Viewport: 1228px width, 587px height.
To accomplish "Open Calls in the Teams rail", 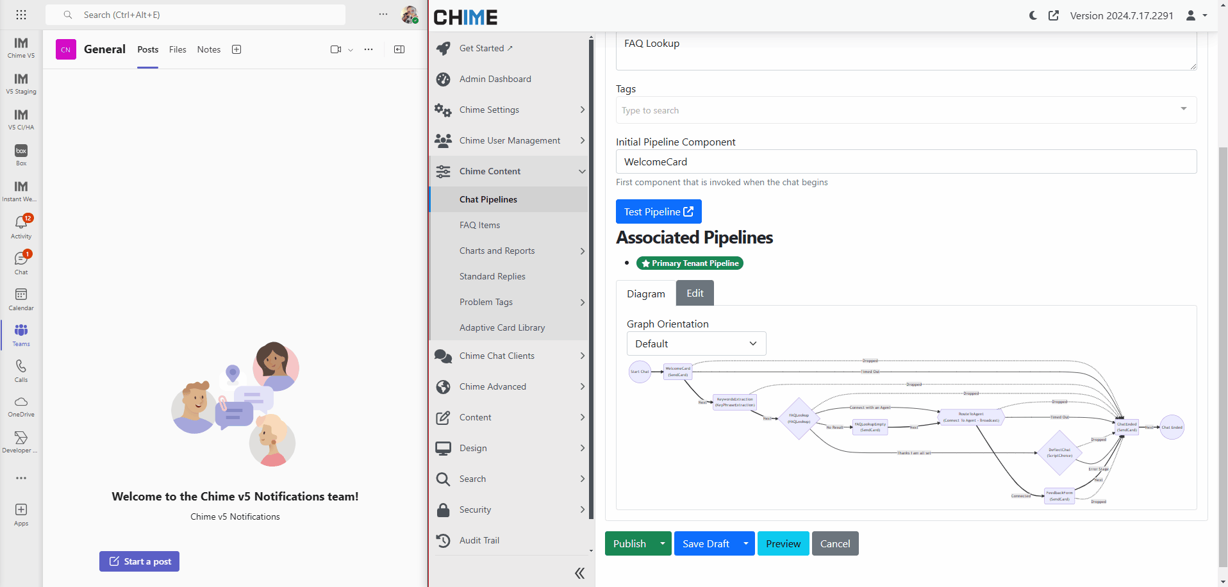I will [21, 370].
